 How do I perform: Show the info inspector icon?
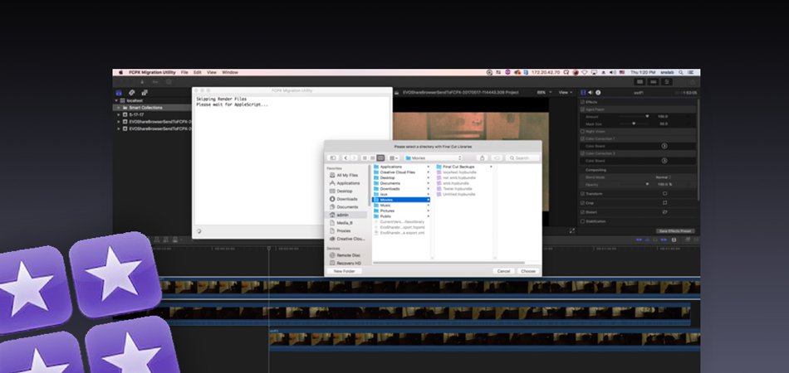pos(598,92)
